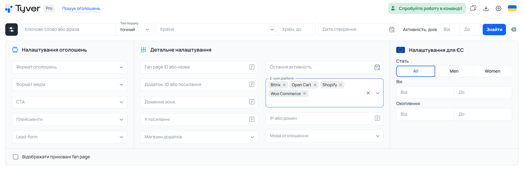526x173 pixels.
Task: Click the EU flag icon
Action: point(400,50)
